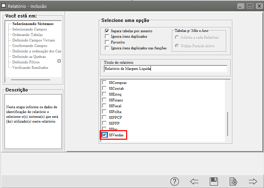Choose Utiliza Período Ativo radio option

(x=177, y=46)
